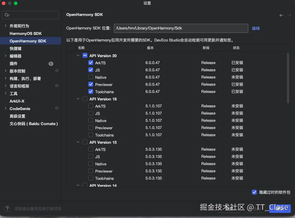Click the forward navigation arrow at top right
295x218 pixels.
click(289, 15)
